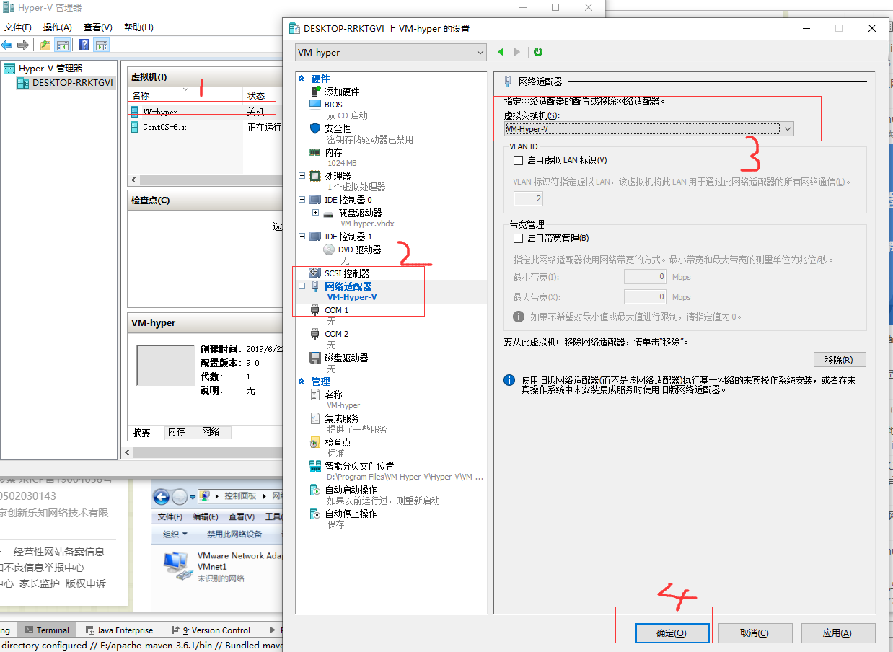This screenshot has width=893, height=652.
Task: Click the green previous VM arrow in settings
Action: point(501,52)
